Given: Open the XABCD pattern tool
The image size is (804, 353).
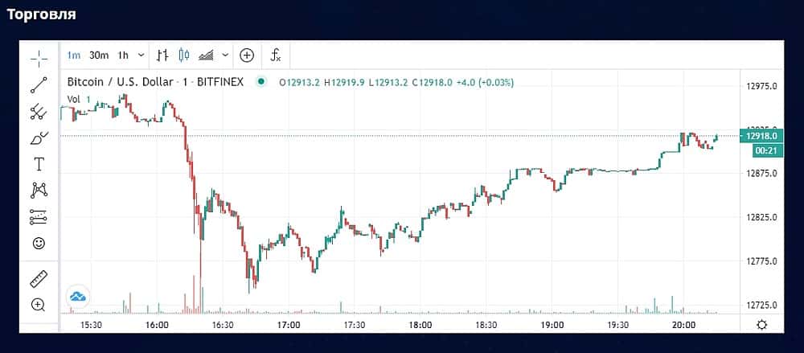Looking at the screenshot, I should coord(39,191).
